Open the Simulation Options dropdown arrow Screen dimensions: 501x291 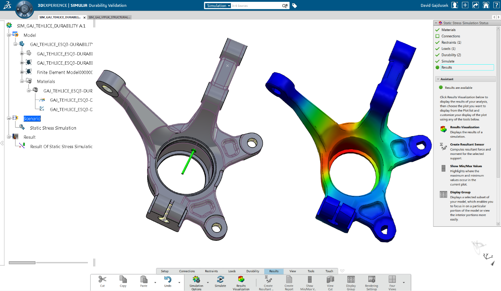pos(208,282)
